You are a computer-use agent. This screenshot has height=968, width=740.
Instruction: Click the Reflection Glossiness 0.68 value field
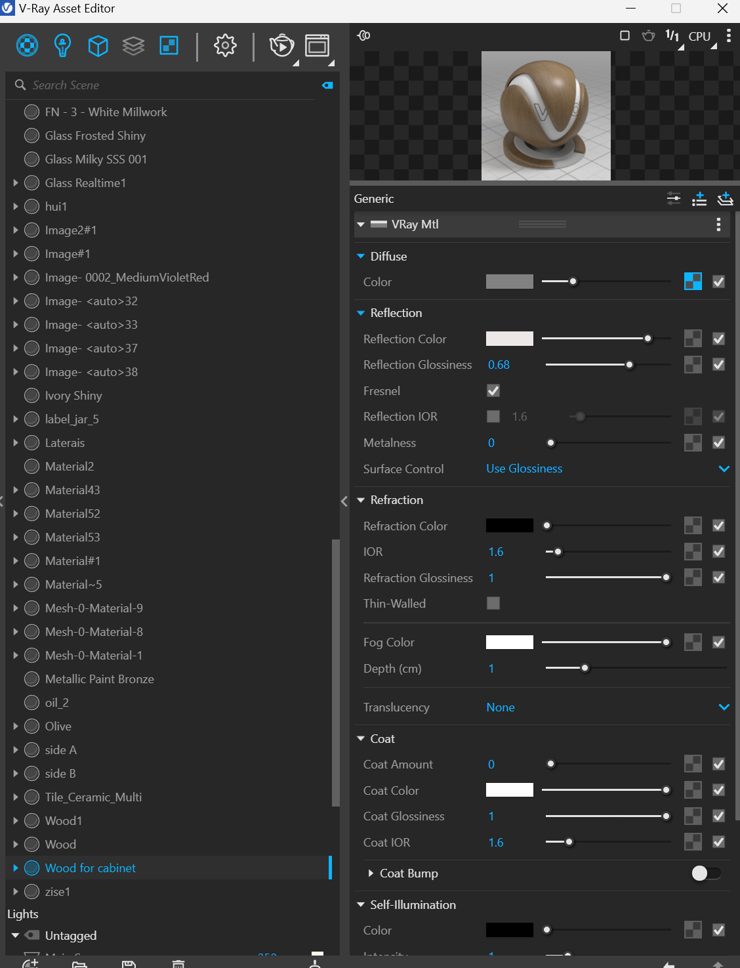click(499, 365)
